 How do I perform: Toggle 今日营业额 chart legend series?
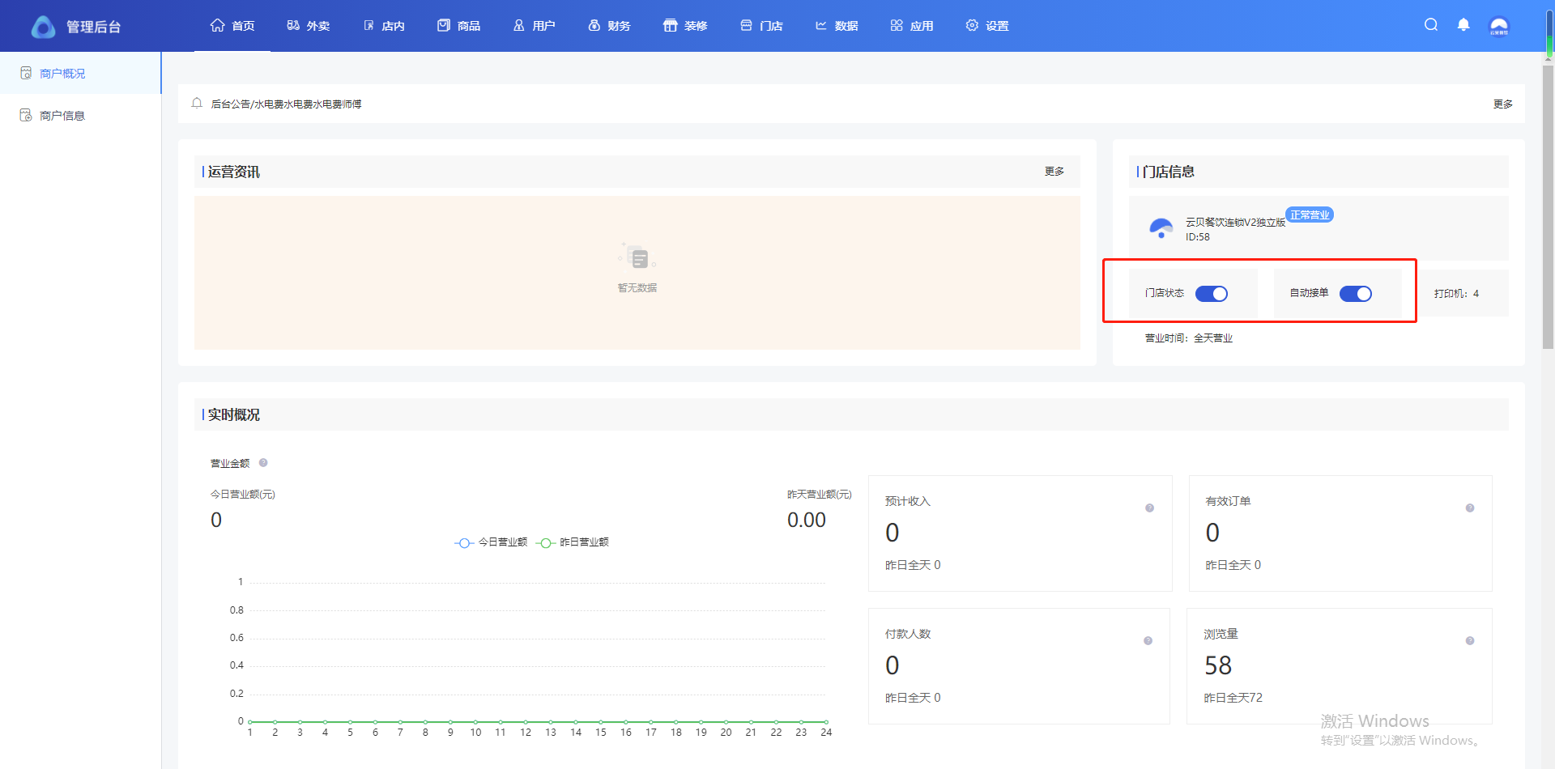(x=491, y=542)
